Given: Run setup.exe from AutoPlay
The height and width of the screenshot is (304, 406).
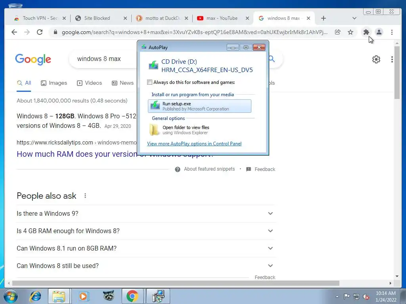Looking at the screenshot, I should click(199, 106).
